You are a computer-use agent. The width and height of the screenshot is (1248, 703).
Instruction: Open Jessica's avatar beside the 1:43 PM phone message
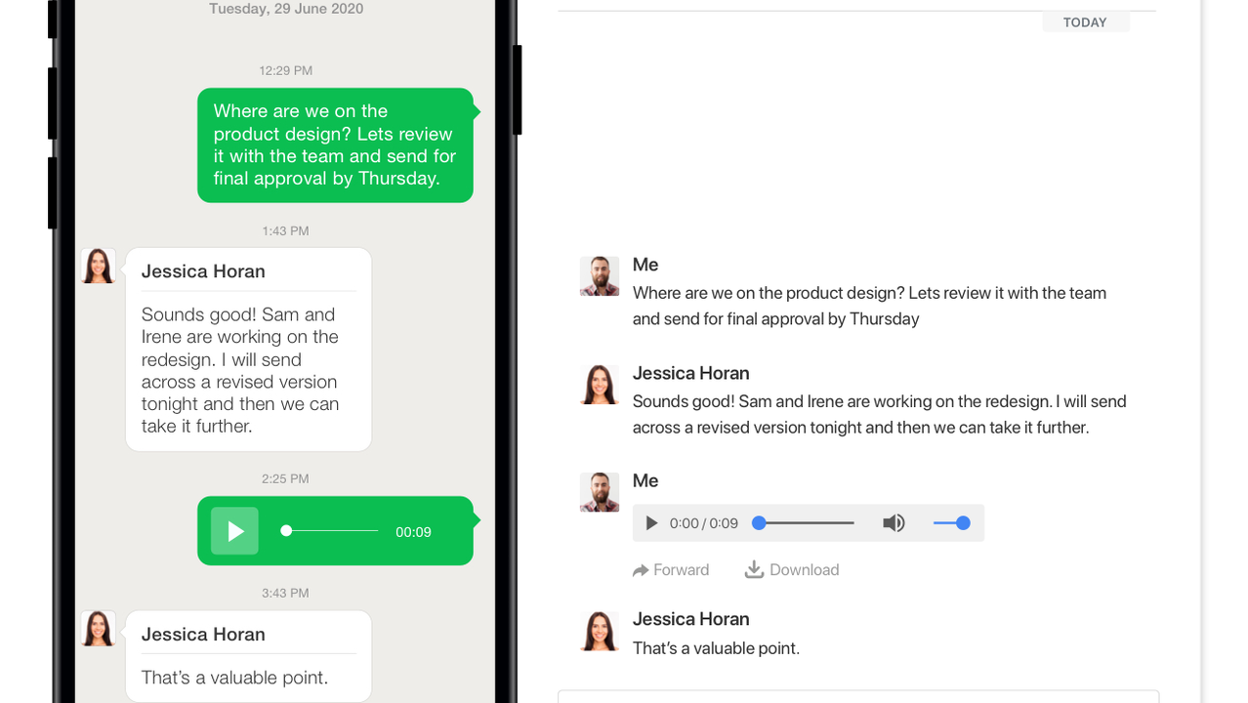[98, 266]
